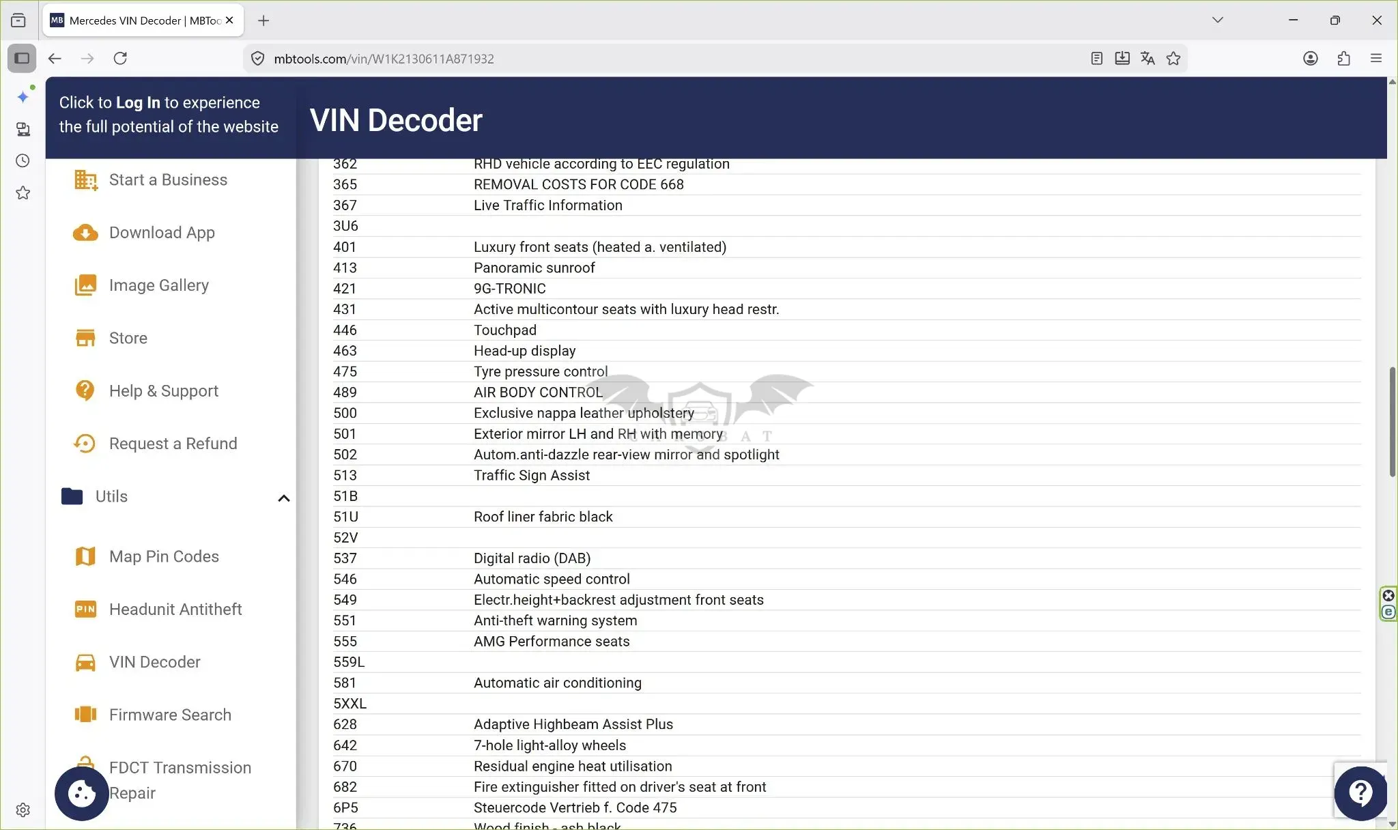Open synced tabs in the sidebar
Screen dimensions: 1398x830
(x=23, y=129)
